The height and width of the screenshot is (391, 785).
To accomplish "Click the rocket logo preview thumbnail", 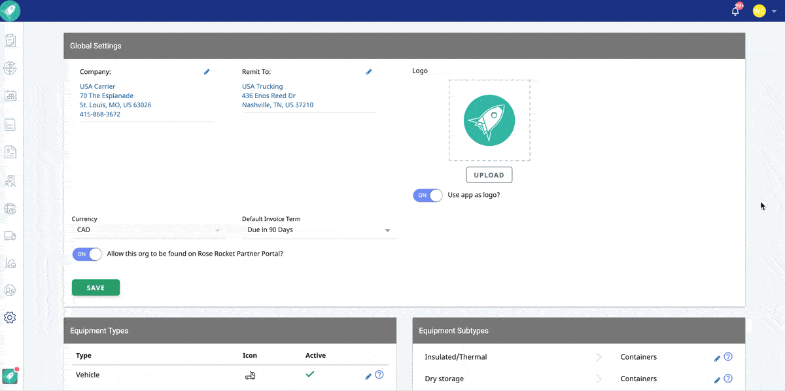I will click(x=489, y=120).
